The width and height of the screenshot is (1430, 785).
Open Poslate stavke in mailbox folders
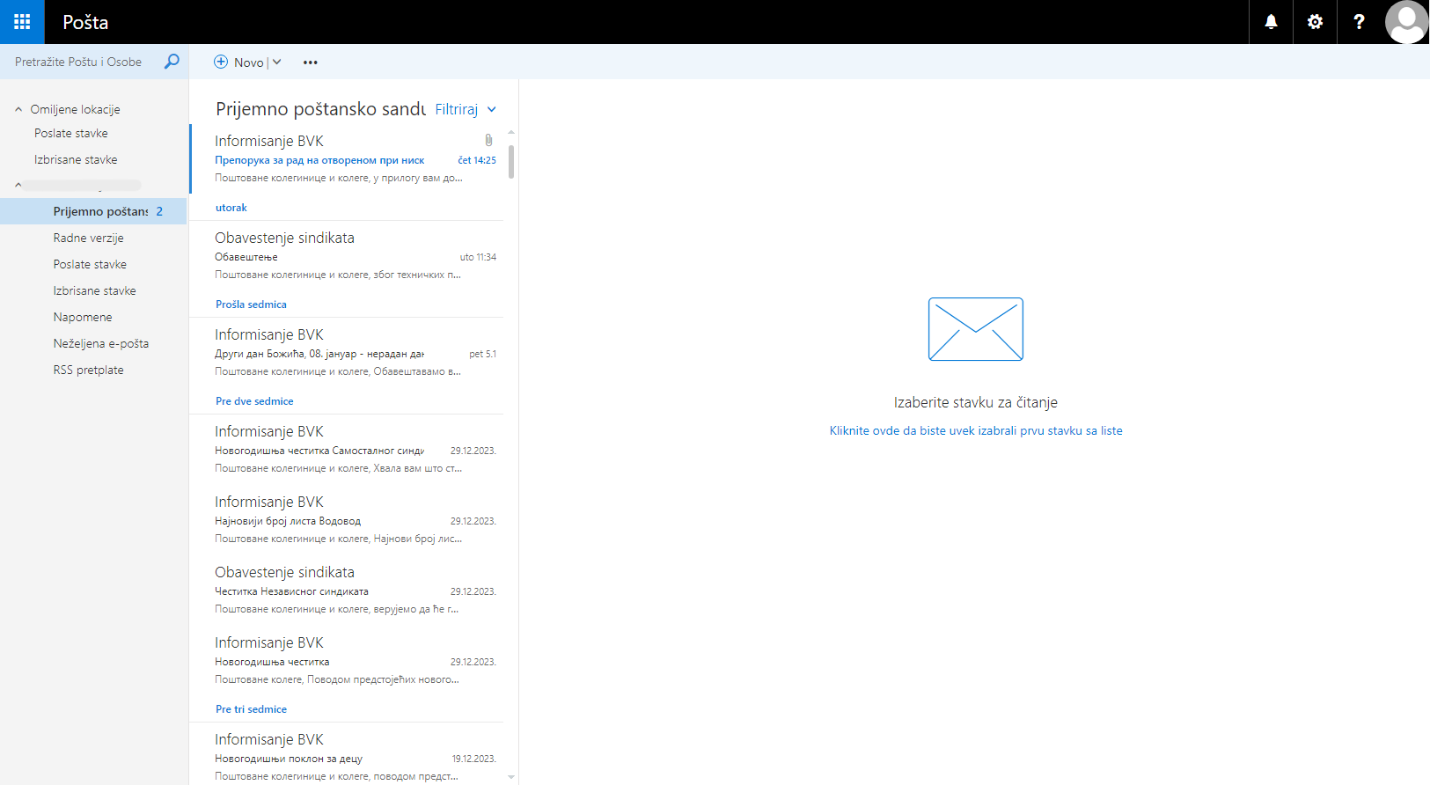coord(90,264)
